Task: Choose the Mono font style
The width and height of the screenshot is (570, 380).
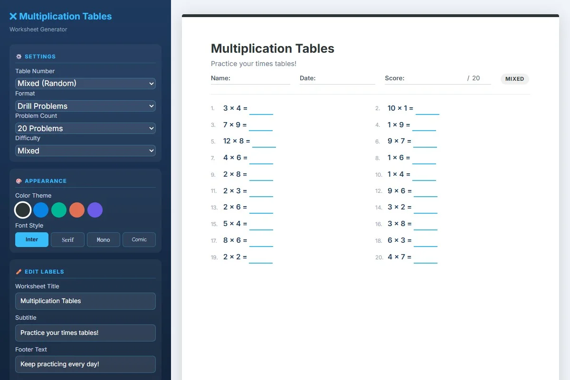Action: [x=103, y=239]
